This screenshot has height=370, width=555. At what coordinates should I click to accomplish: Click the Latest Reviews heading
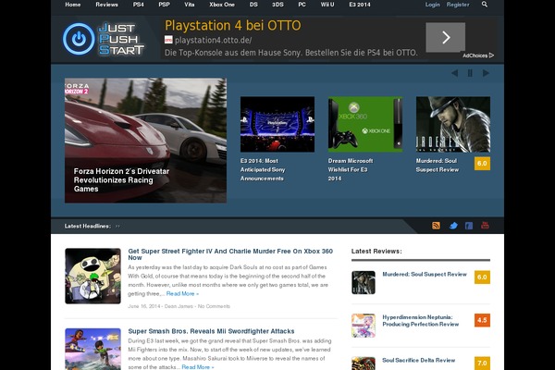coord(376,251)
